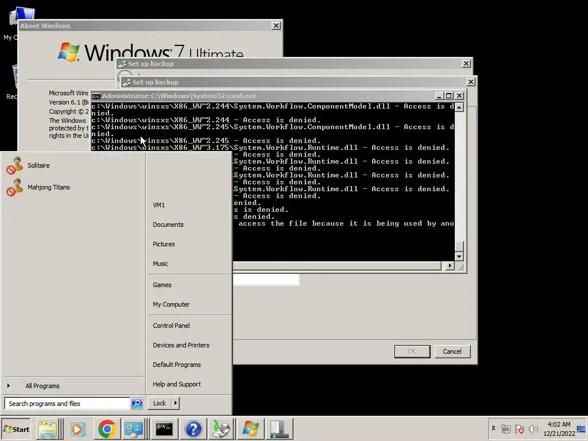Open Music in the Start menu
Image resolution: width=588 pixels, height=441 pixels.
pos(189,264)
